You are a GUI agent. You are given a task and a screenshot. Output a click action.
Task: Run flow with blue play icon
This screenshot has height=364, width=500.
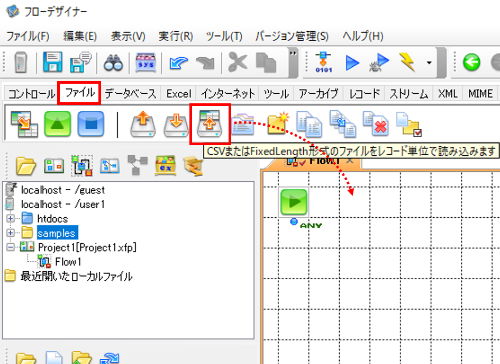click(352, 63)
